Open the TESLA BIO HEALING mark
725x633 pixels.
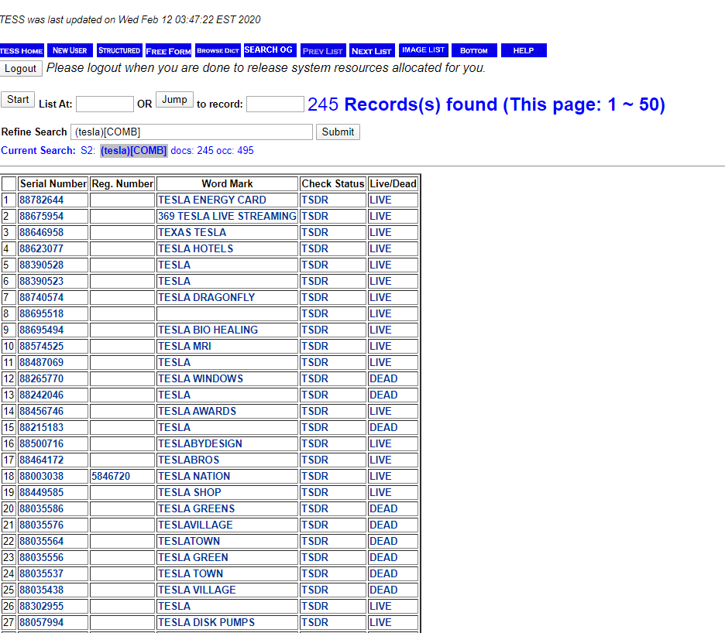(208, 330)
